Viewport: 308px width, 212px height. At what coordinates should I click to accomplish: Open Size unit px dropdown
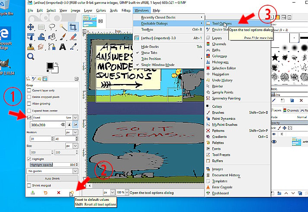[x=75, y=146]
